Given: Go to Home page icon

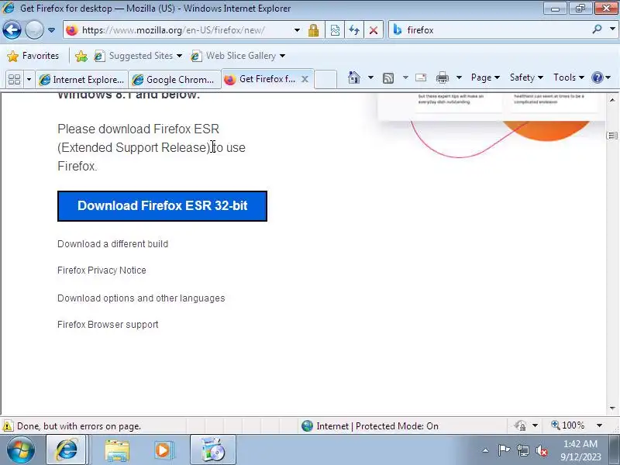Looking at the screenshot, I should 354,77.
